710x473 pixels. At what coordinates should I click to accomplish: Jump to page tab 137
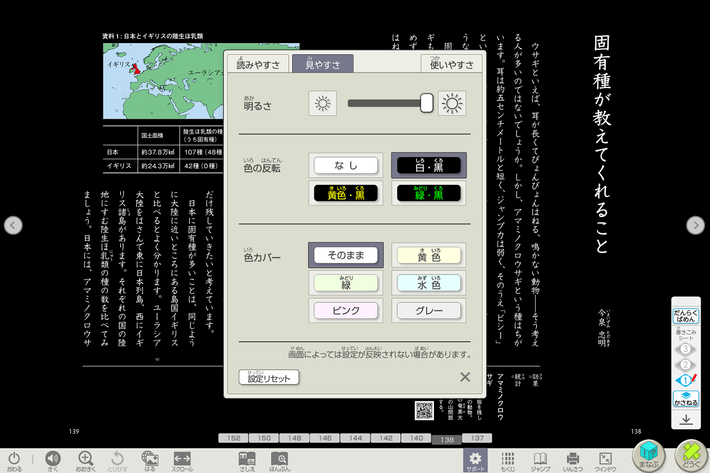[x=477, y=438]
